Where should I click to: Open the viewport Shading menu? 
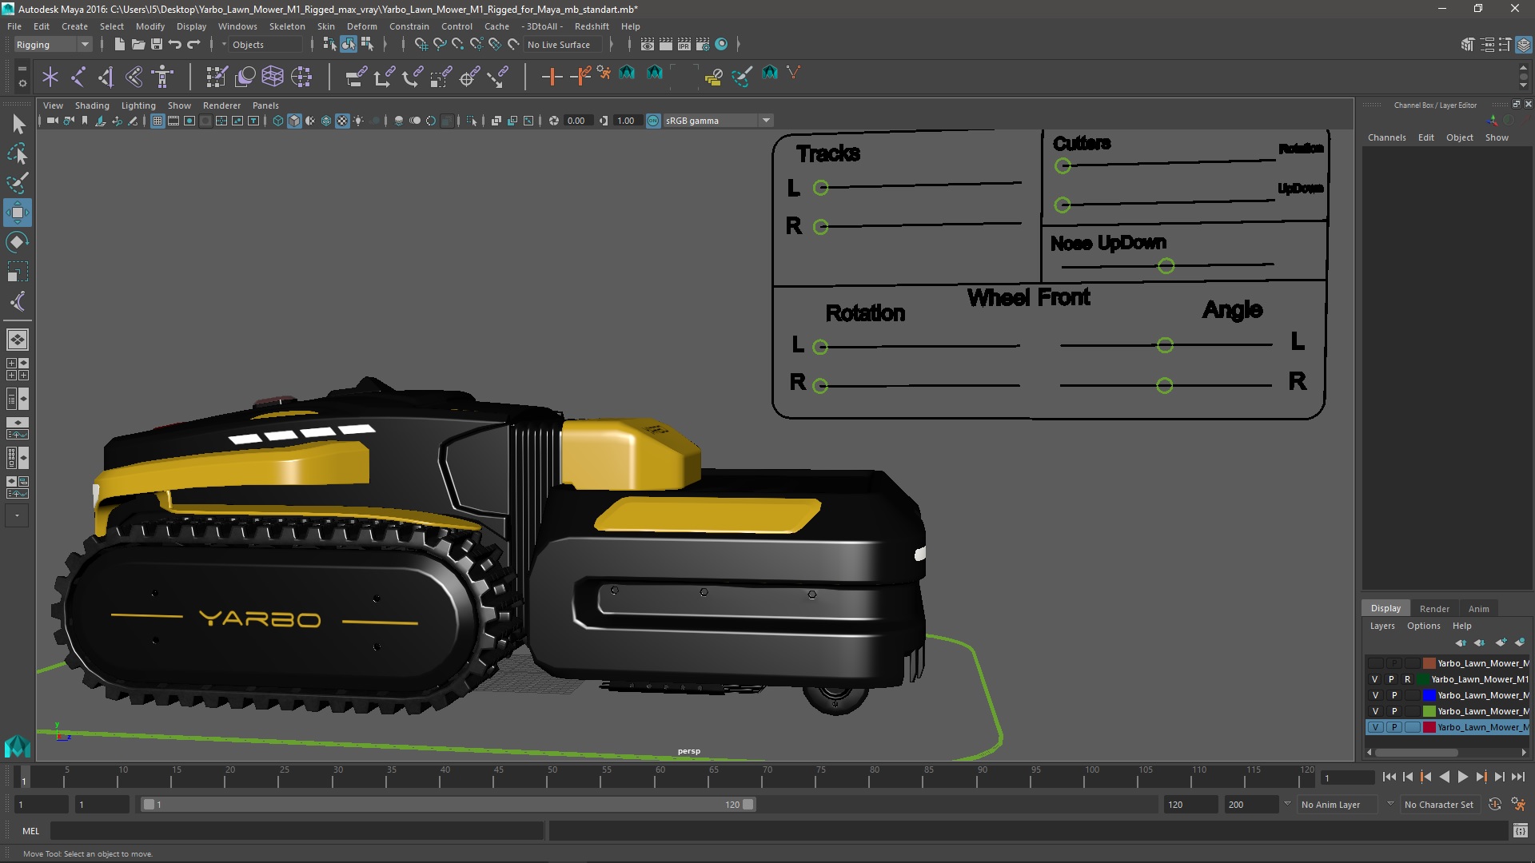[x=92, y=105]
